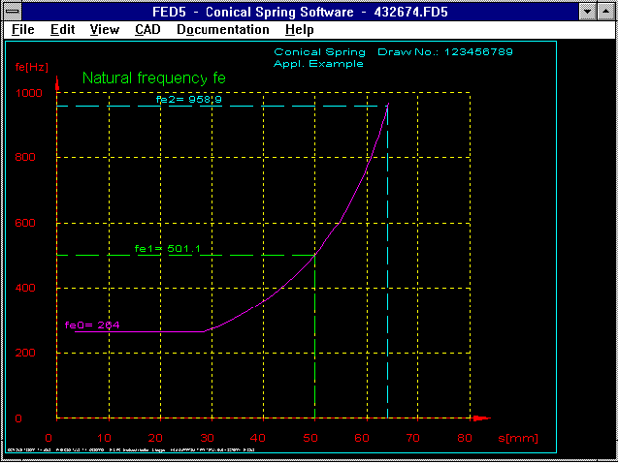Maximize the FED5 window
This screenshot has height=464, width=619.
pos(606,11)
